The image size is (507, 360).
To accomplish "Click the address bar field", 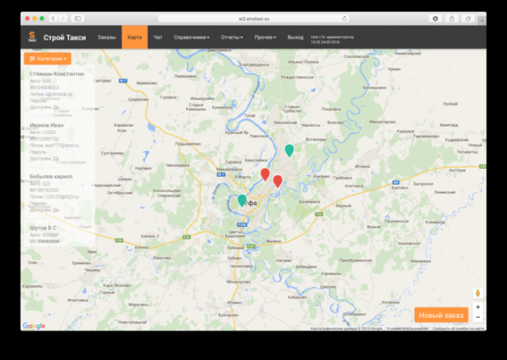I will coord(253,19).
